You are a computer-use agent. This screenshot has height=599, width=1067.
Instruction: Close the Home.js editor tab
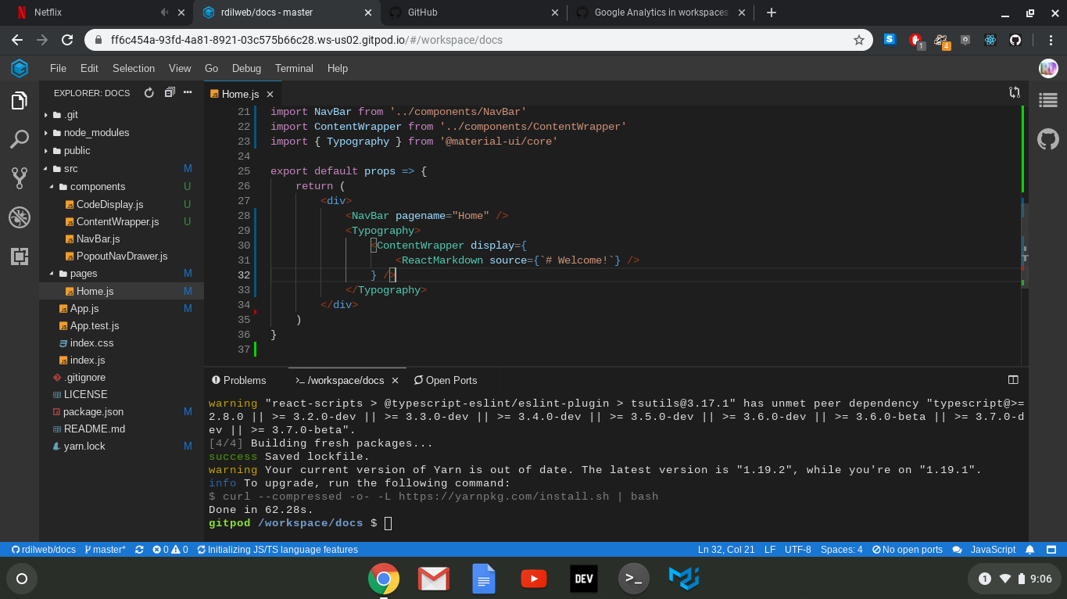[x=270, y=94]
